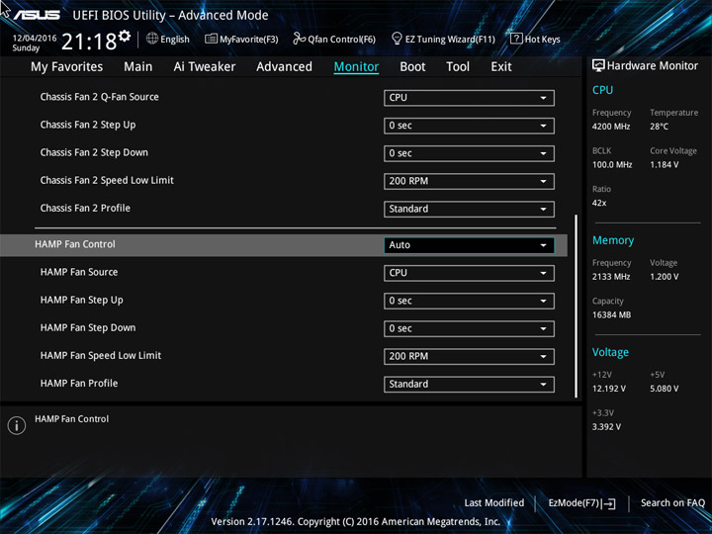Viewport: 712px width, 534px height.
Task: Switch to the Ai Tweaker tab
Action: [x=205, y=67]
